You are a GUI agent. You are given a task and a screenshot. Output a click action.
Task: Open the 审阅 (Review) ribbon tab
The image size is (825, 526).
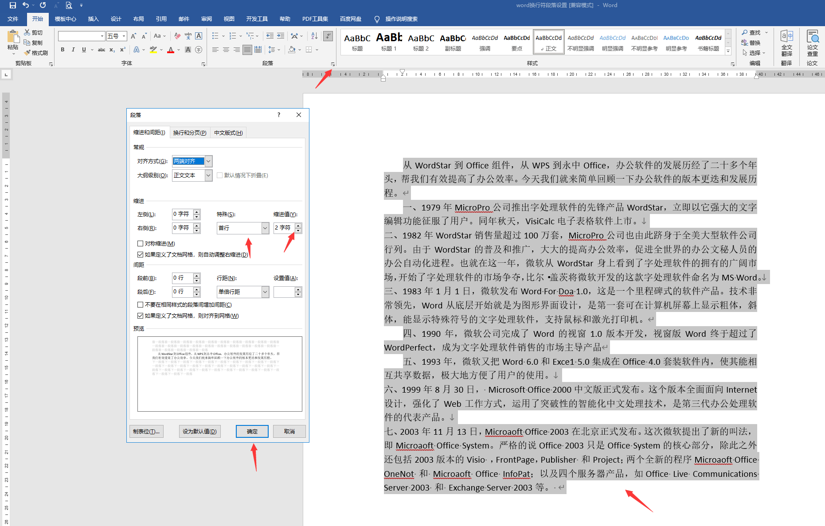[x=207, y=19]
